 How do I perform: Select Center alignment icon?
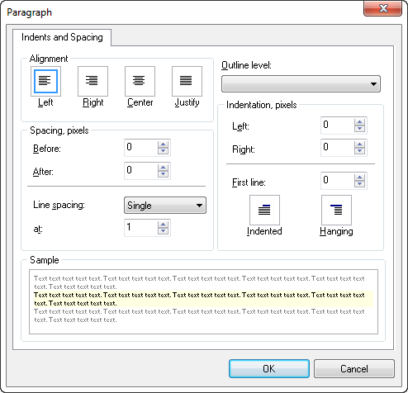click(140, 81)
